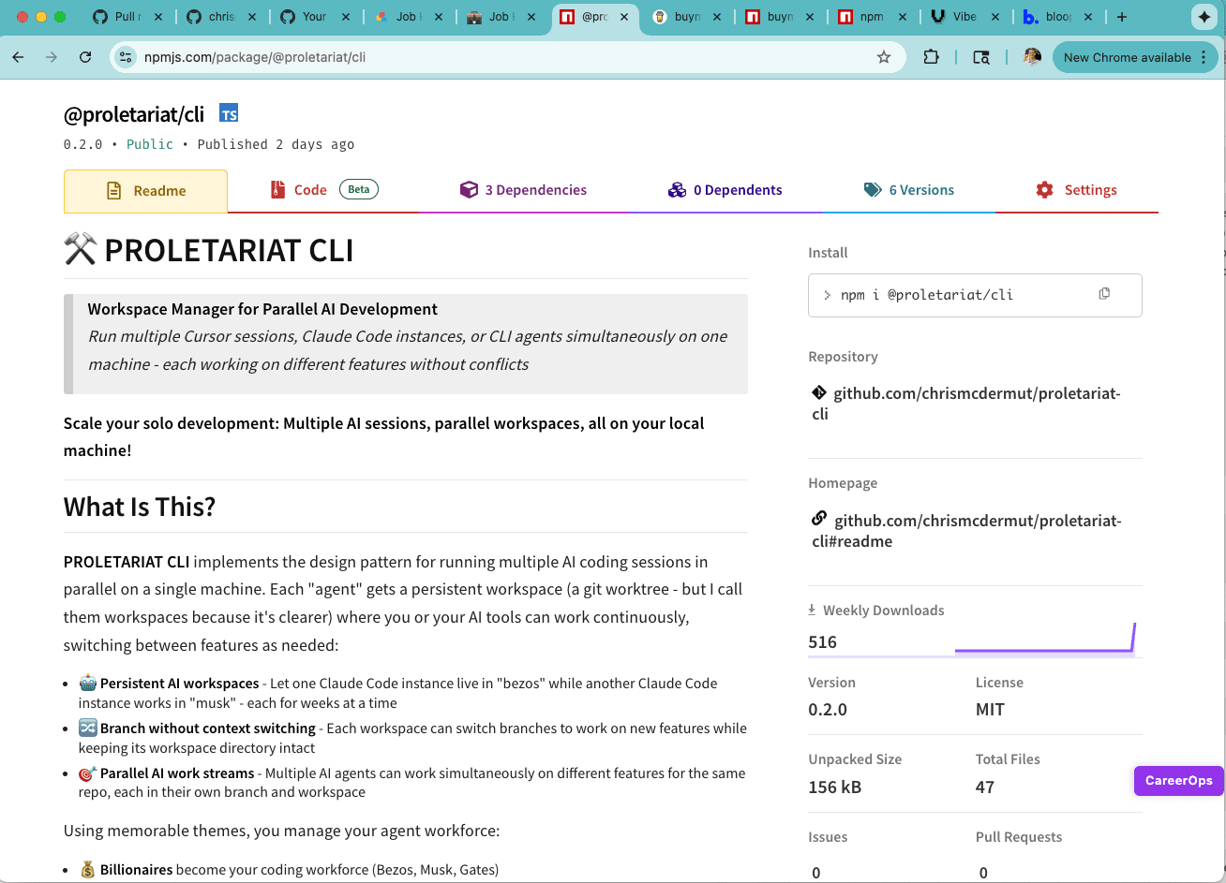Close the bloop tab
Viewport: 1226px width, 883px height.
click(x=1089, y=17)
